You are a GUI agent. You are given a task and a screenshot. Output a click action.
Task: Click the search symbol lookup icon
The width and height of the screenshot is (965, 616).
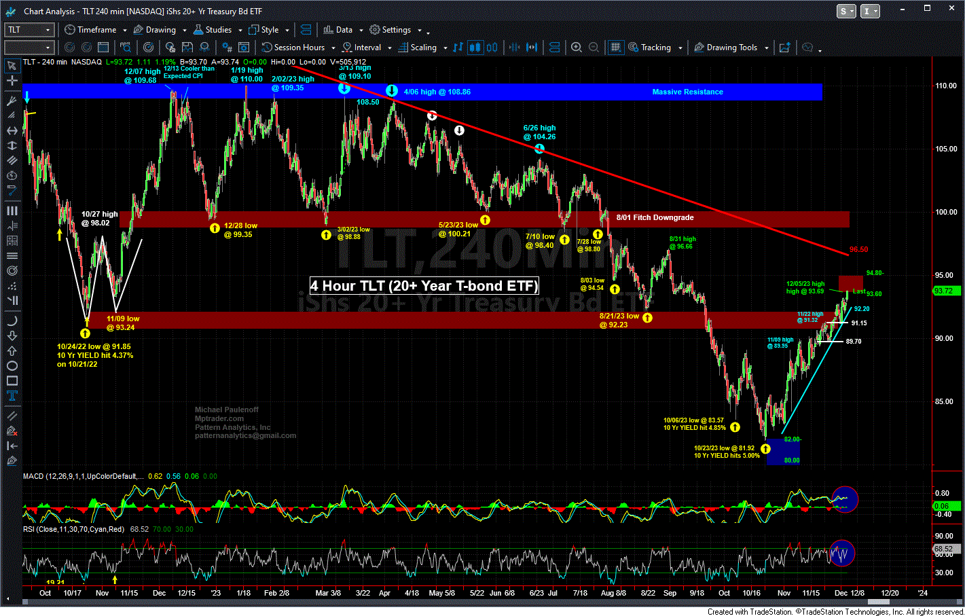(126, 48)
